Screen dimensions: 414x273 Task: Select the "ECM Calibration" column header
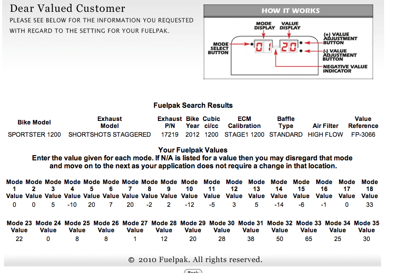click(x=244, y=122)
